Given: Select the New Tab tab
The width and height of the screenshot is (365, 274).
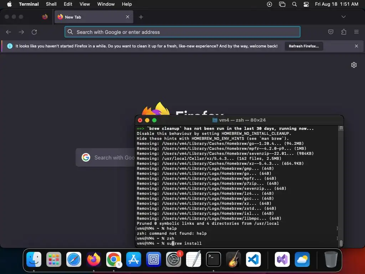Looking at the screenshot, I should (x=94, y=17).
